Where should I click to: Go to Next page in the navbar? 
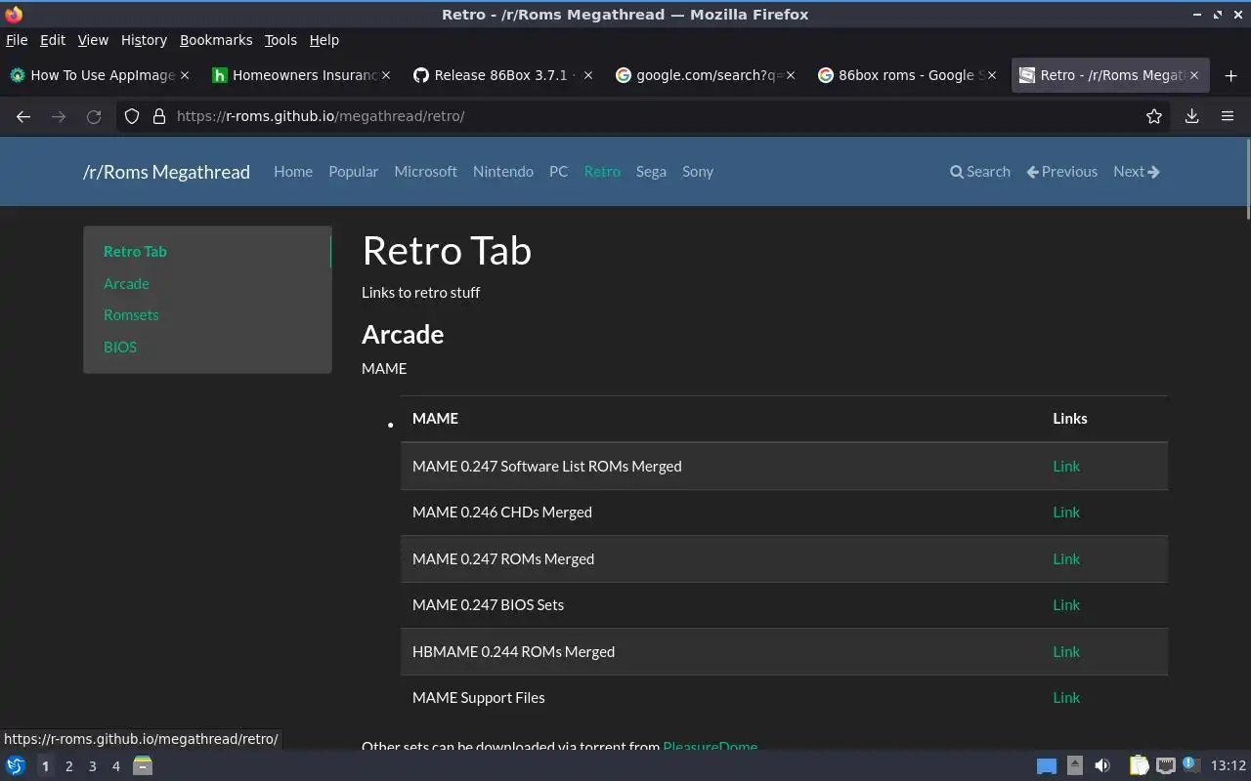1137,172
